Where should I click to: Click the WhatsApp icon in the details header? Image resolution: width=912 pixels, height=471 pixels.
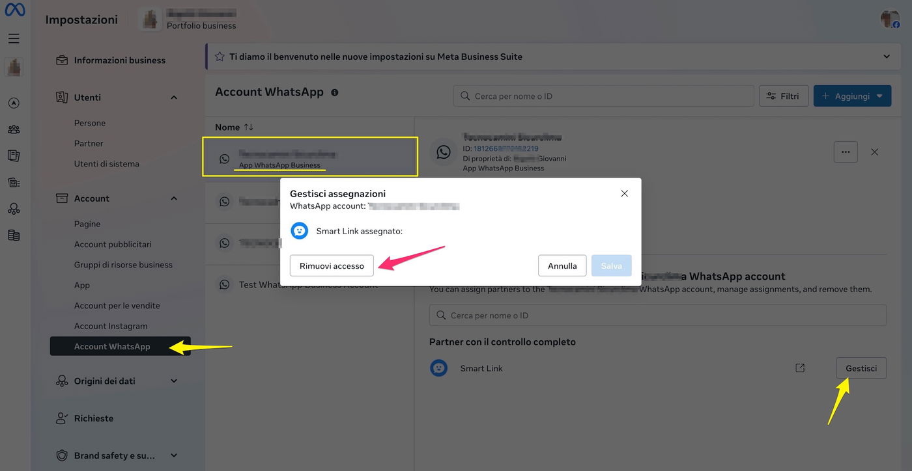pyautogui.click(x=444, y=152)
